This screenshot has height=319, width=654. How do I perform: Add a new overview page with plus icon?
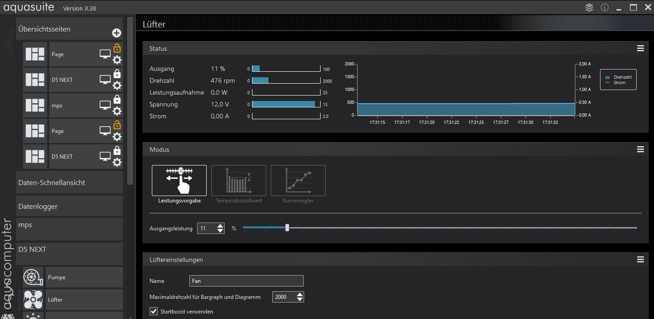click(116, 33)
